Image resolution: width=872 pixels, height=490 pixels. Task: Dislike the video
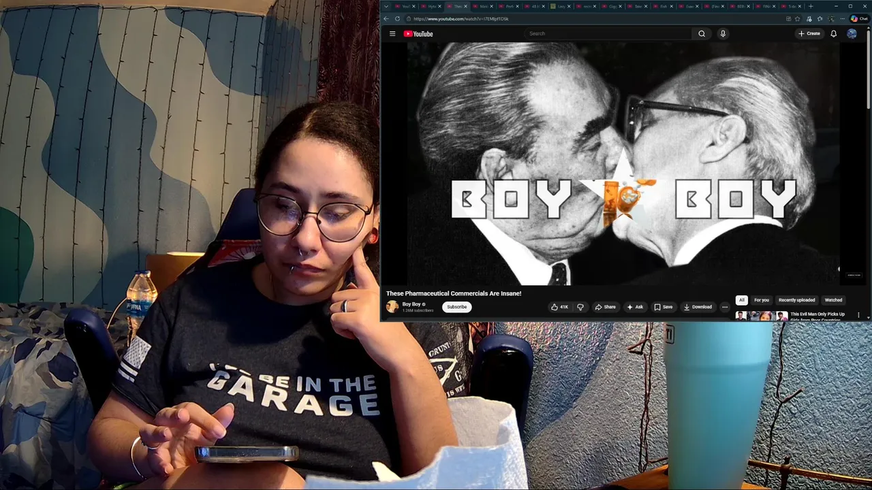tap(580, 307)
